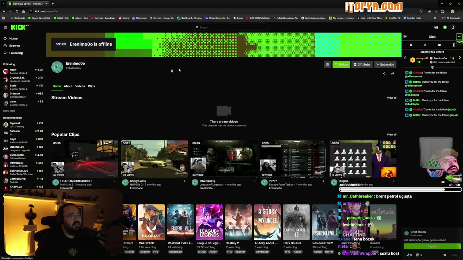The width and height of the screenshot is (463, 260).
Task: Open Browse in the left sidebar
Action: click(14, 46)
